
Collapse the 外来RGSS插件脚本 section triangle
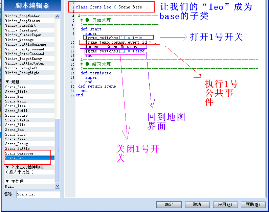(7, 167)
